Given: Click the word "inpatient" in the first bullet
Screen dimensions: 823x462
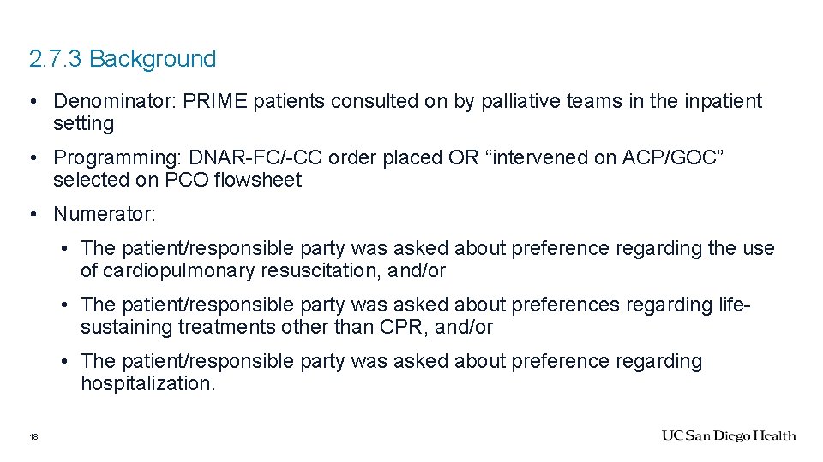Looking at the screenshot, I should tap(723, 102).
